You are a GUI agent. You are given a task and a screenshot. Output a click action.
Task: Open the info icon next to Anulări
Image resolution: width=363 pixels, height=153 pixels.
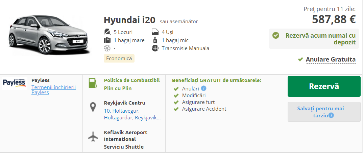203,88
